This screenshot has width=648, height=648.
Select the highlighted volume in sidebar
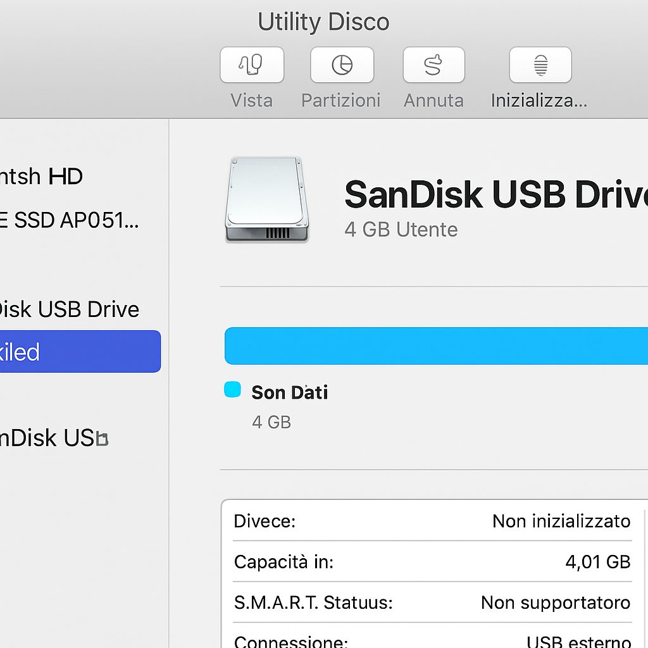point(80,351)
